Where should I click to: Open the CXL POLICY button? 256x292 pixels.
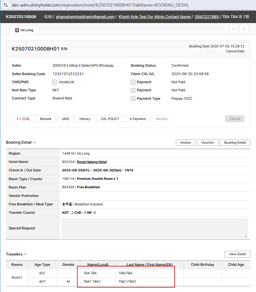click(x=110, y=119)
